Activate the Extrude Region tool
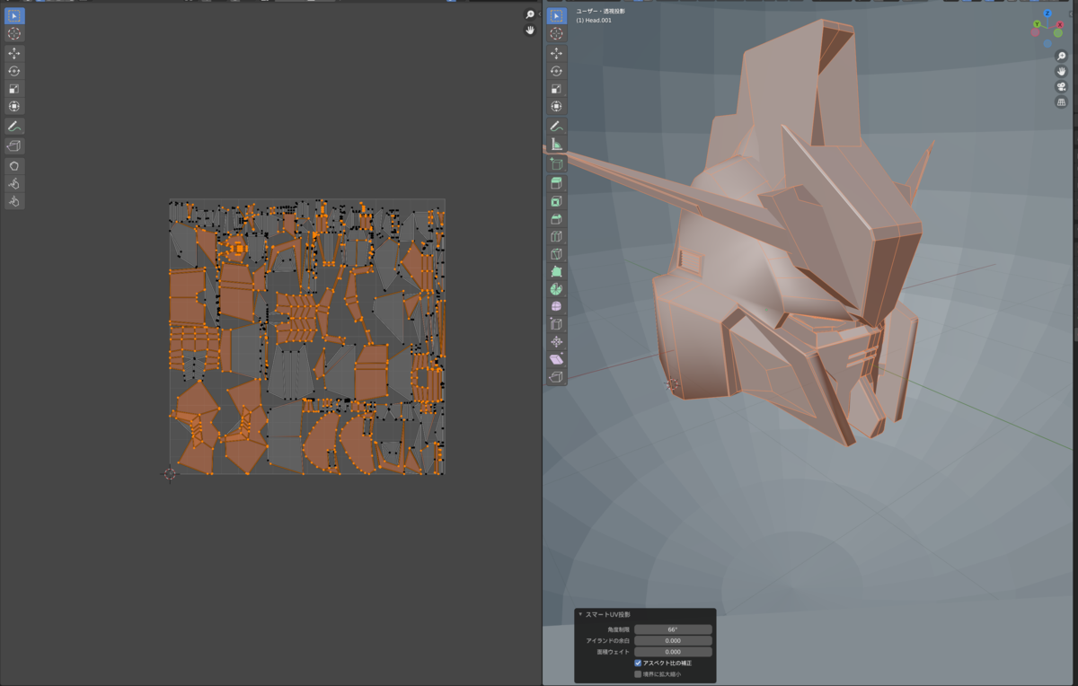Viewport: 1078px width, 686px height. click(557, 184)
